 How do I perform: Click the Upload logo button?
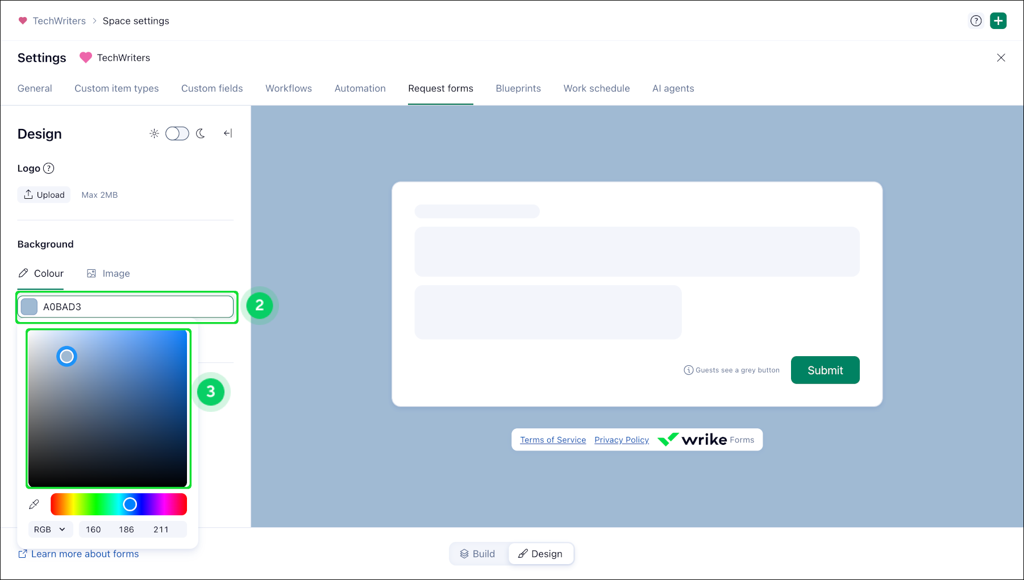click(44, 195)
